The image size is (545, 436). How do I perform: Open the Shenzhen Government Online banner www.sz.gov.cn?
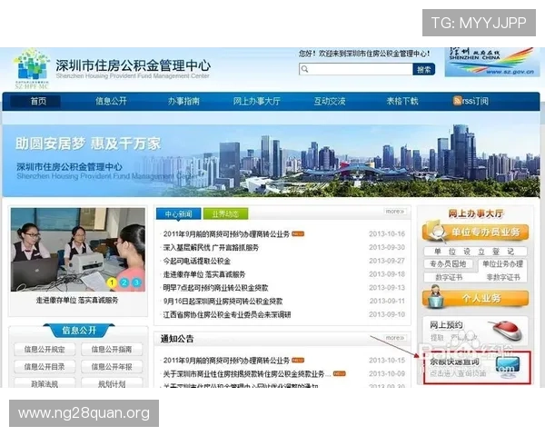[x=492, y=62]
